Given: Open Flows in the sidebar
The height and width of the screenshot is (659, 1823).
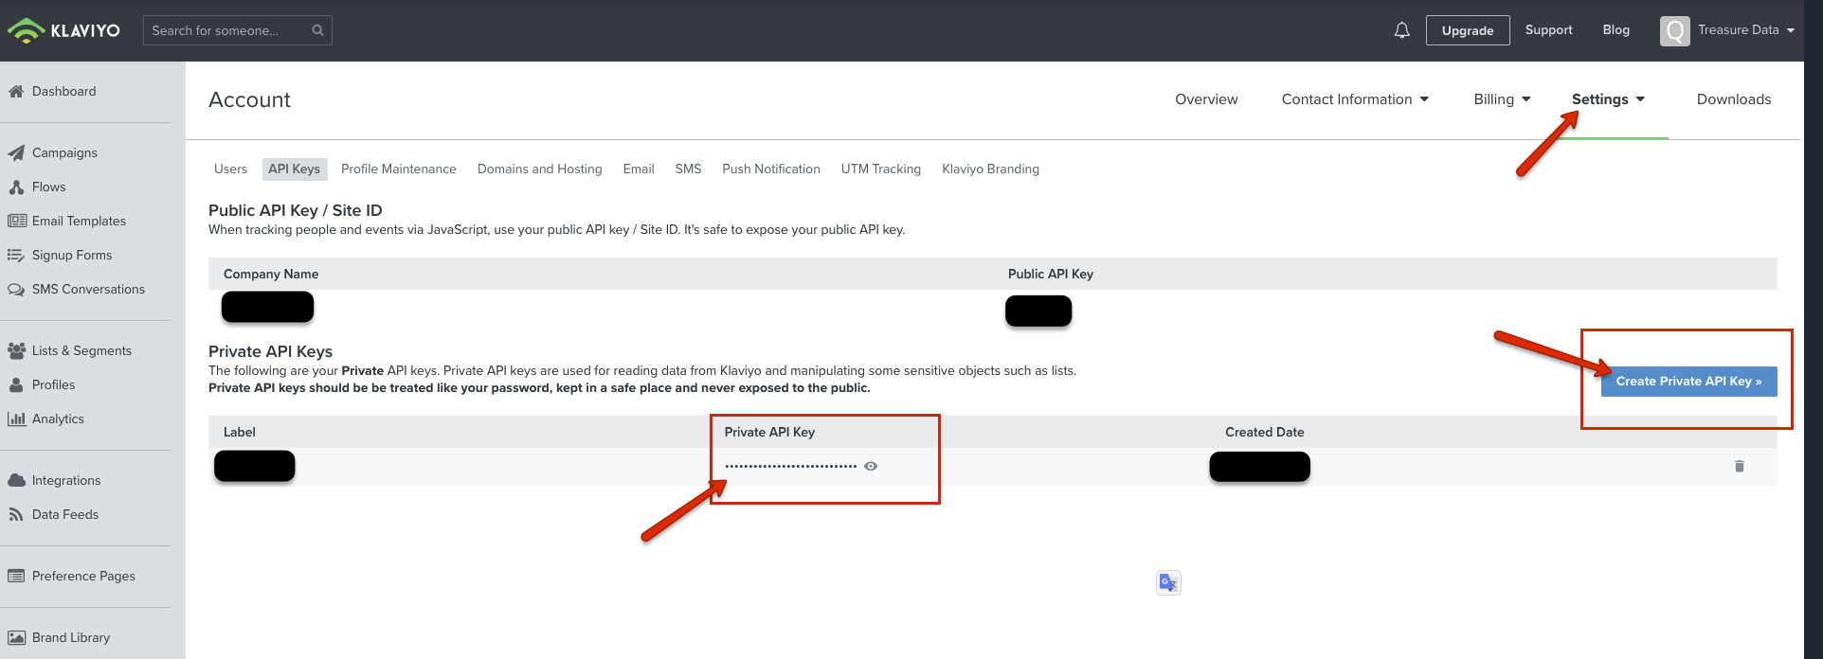Looking at the screenshot, I should tap(48, 187).
